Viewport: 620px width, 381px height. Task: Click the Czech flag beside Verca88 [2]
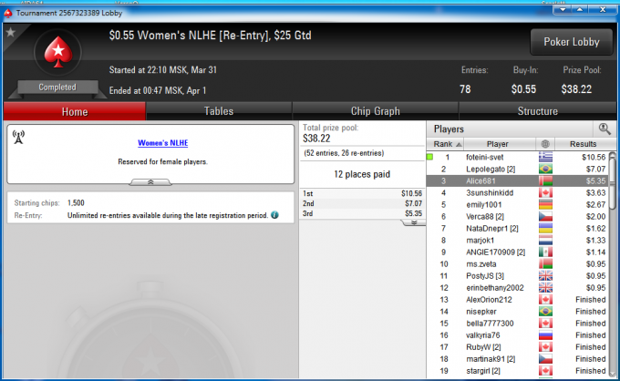(545, 217)
